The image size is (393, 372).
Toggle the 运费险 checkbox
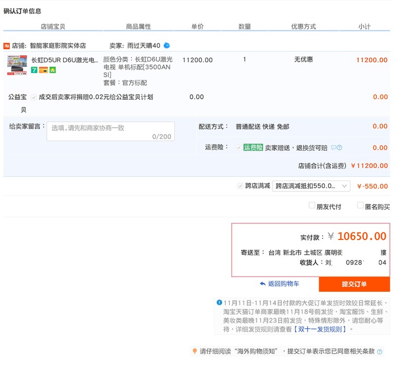tap(239, 147)
